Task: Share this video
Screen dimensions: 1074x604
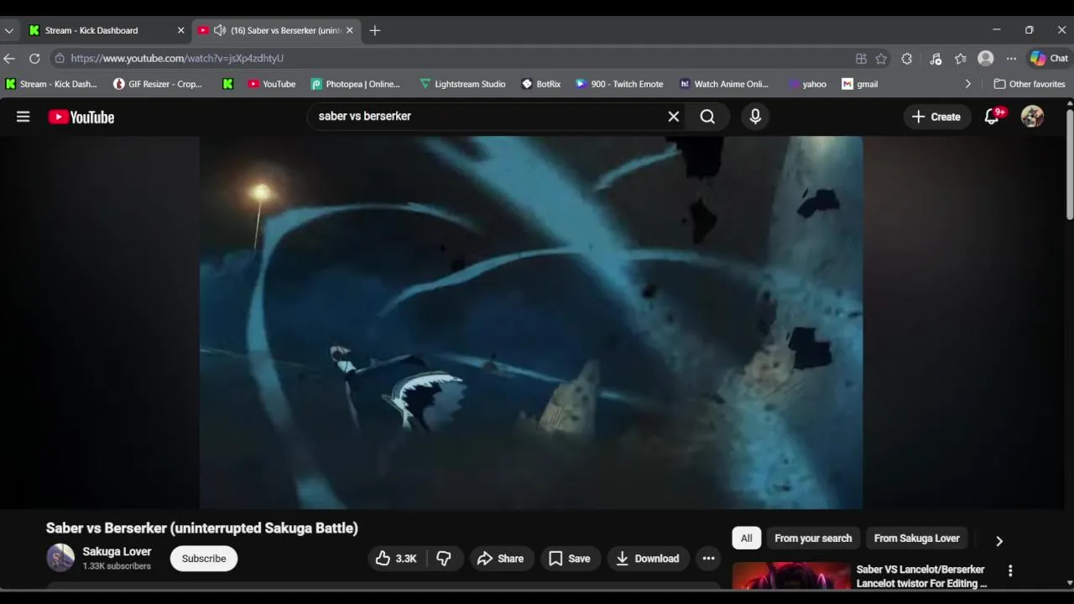Action: coord(500,559)
